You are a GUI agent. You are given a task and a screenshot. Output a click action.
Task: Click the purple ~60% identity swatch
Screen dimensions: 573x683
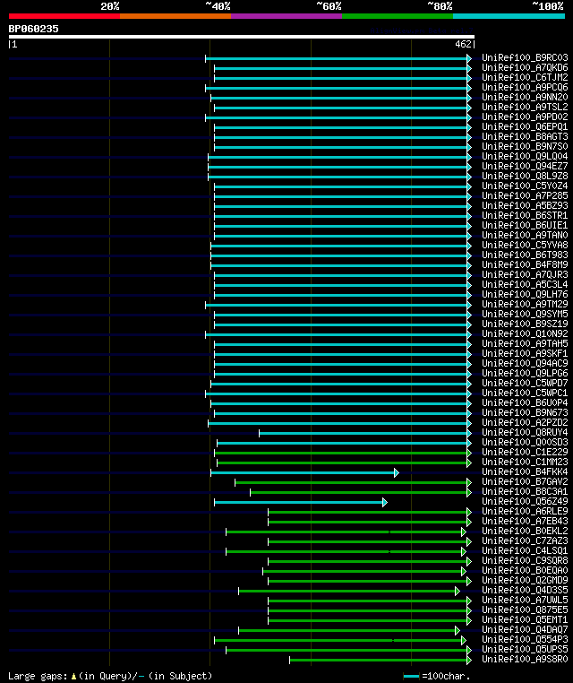point(286,16)
